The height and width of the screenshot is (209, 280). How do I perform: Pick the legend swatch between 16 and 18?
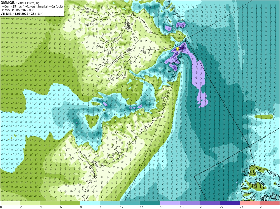pyautogui.click(x=170, y=203)
